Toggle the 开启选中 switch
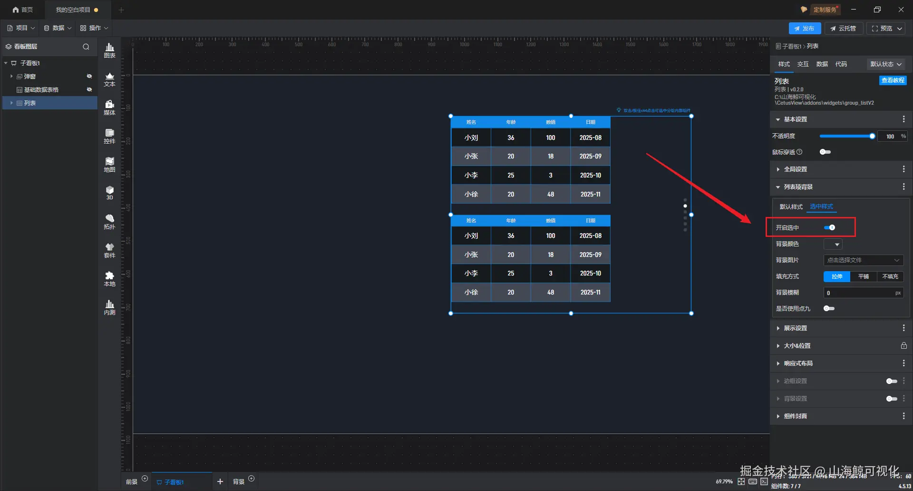Viewport: 913px width, 491px height. coord(830,227)
